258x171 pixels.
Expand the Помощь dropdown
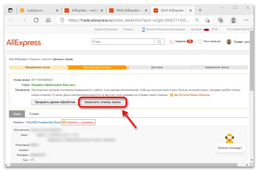point(129,29)
